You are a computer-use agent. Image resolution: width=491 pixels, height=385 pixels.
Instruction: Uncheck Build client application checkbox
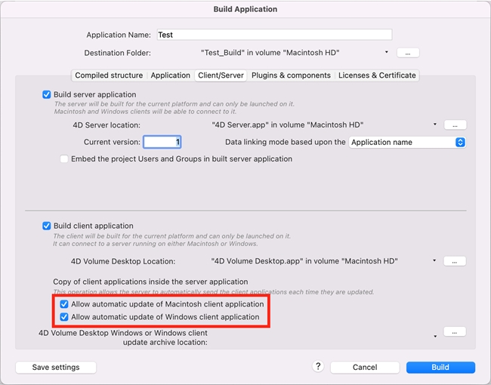(x=47, y=226)
